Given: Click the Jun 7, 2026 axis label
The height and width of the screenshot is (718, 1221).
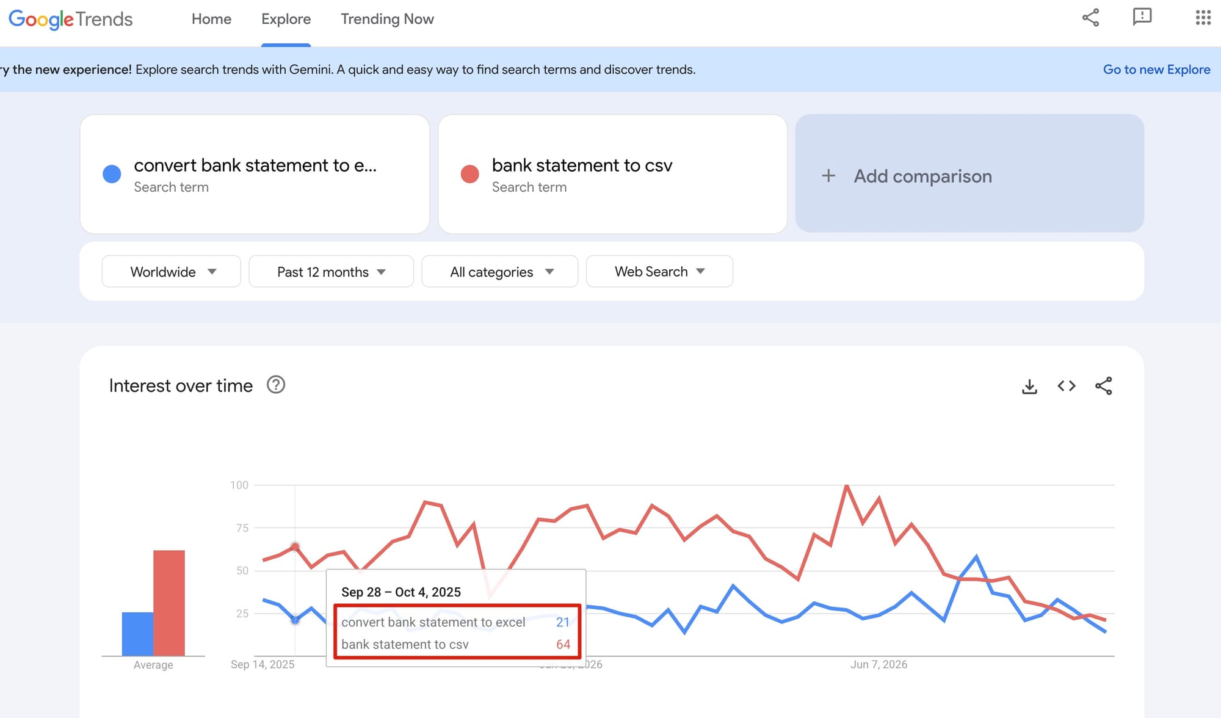Looking at the screenshot, I should (x=879, y=664).
